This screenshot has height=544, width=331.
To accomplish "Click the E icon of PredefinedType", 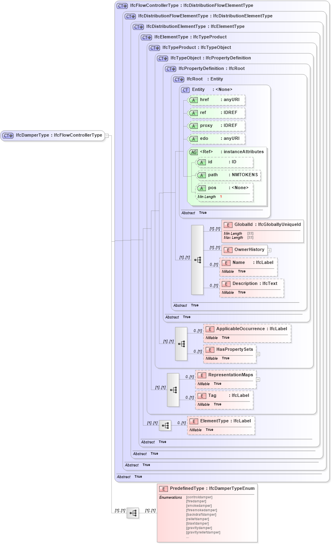I will [163, 488].
